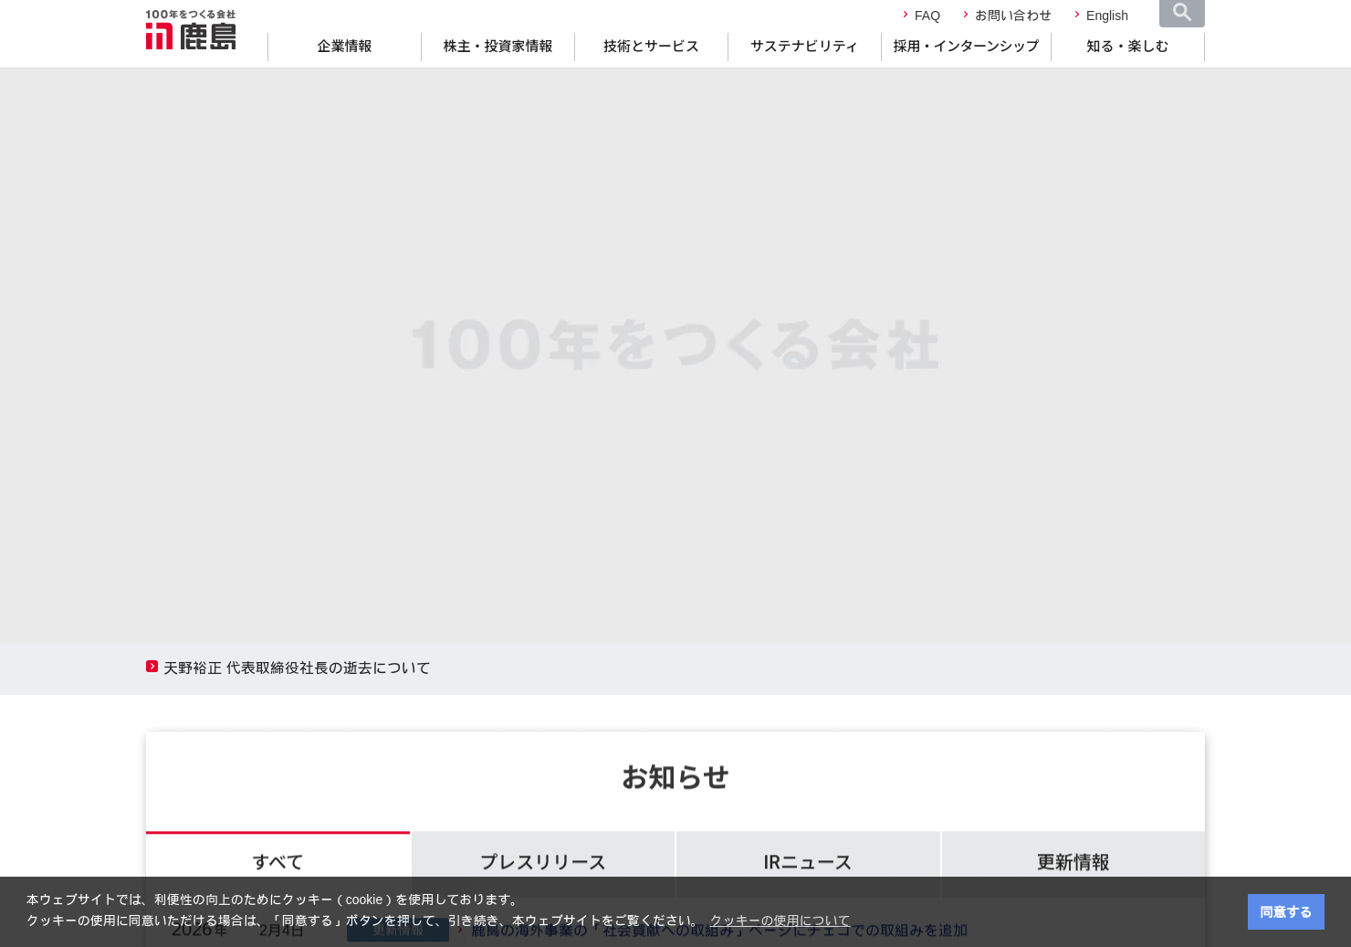This screenshot has width=1351, height=947.
Task: Open the search magnifier icon
Action: tap(1181, 13)
